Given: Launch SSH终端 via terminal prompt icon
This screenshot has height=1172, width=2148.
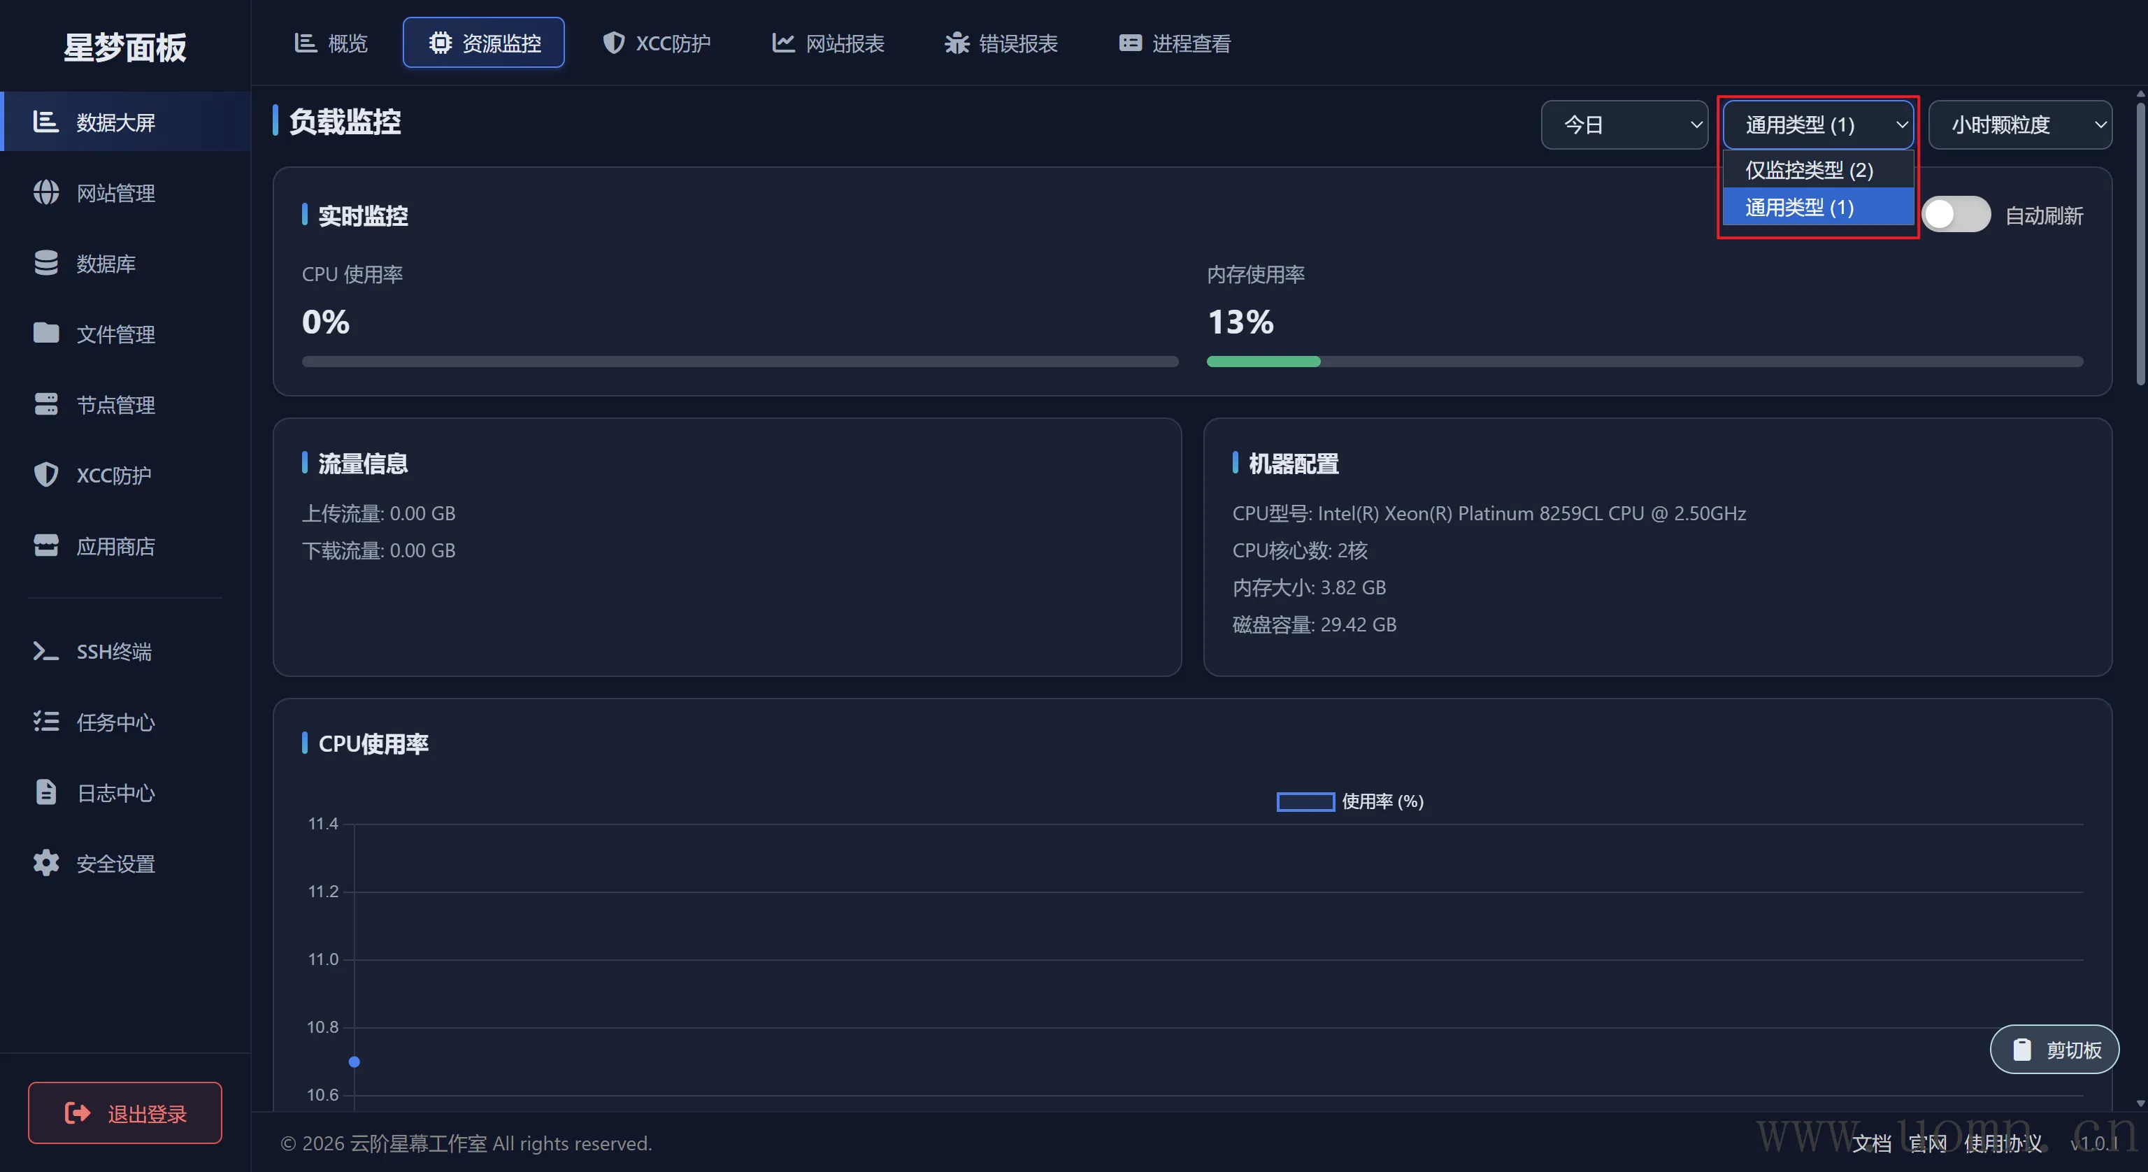Looking at the screenshot, I should pos(46,650).
